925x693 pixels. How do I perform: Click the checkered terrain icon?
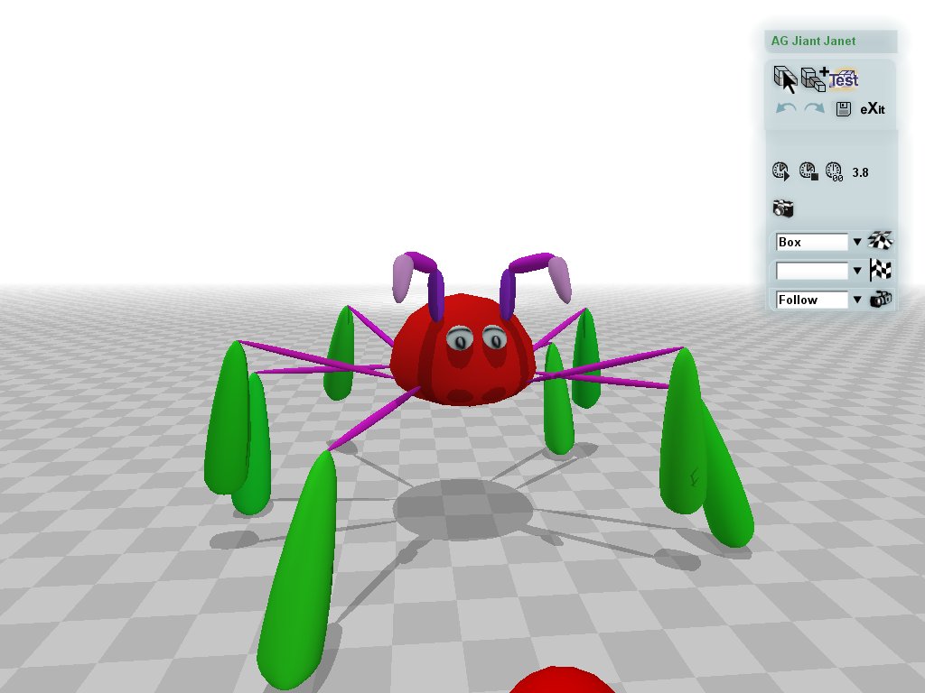click(x=881, y=241)
